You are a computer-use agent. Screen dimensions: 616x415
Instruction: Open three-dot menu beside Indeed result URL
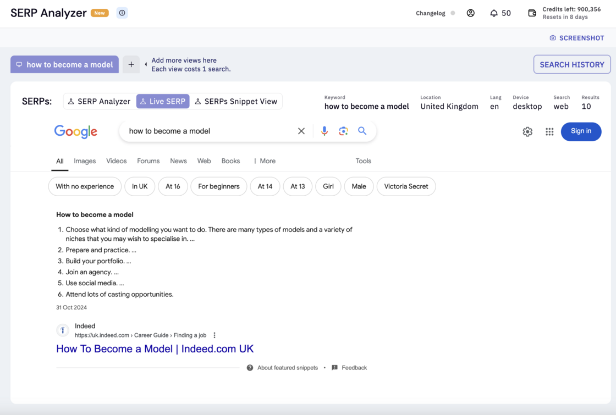(x=215, y=335)
